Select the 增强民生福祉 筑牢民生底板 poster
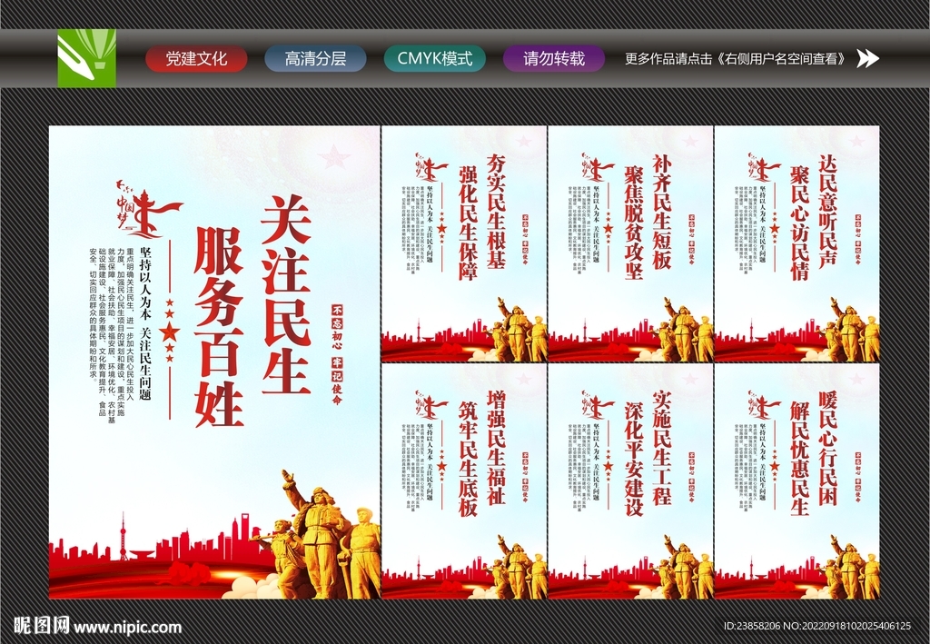The image size is (930, 644). click(x=464, y=481)
